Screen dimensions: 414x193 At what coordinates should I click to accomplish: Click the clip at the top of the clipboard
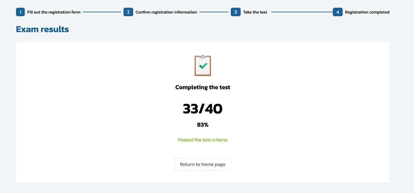click(x=203, y=56)
